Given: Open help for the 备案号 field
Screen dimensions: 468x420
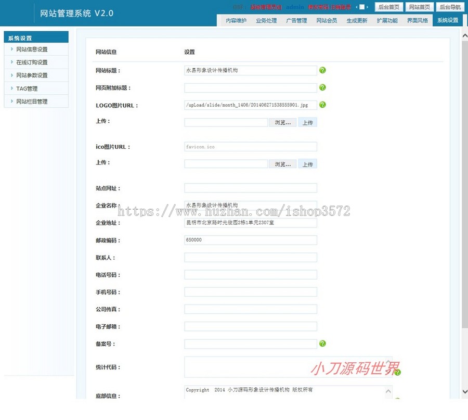Looking at the screenshot, I should tap(322, 343).
